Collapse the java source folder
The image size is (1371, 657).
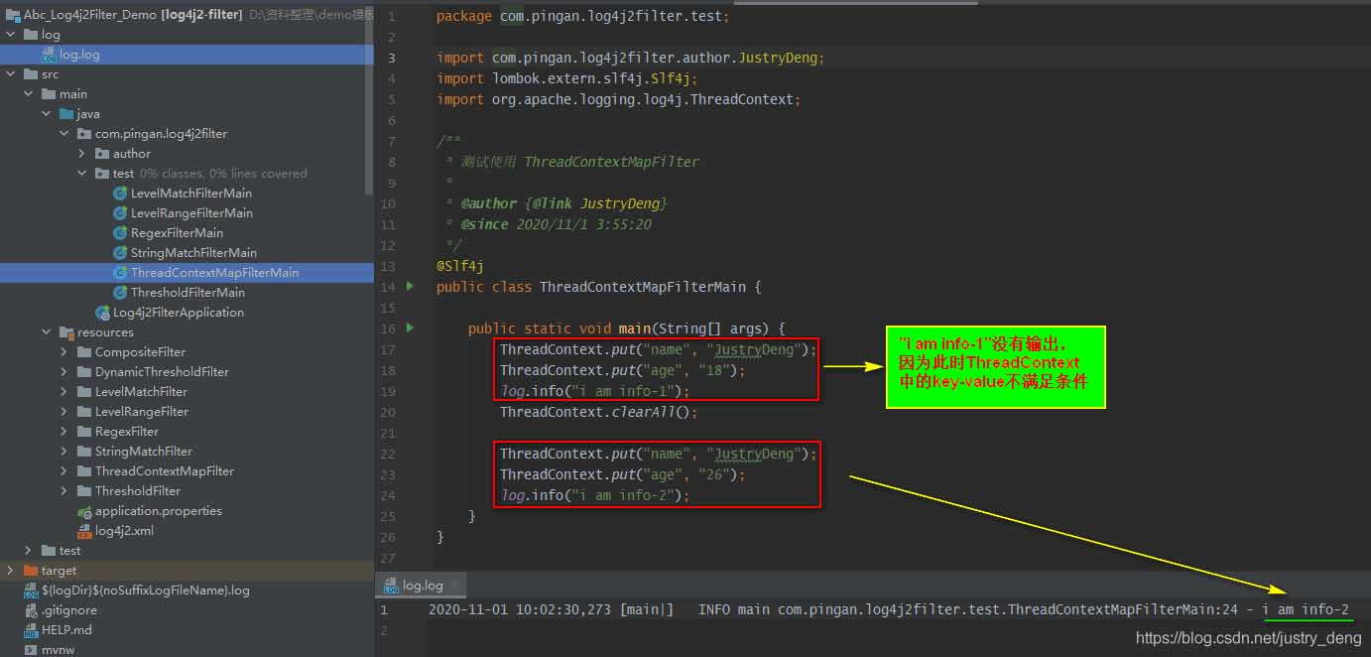[x=46, y=114]
